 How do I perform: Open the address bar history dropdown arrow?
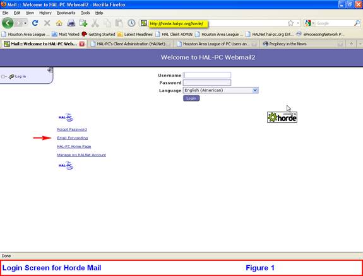298,23
